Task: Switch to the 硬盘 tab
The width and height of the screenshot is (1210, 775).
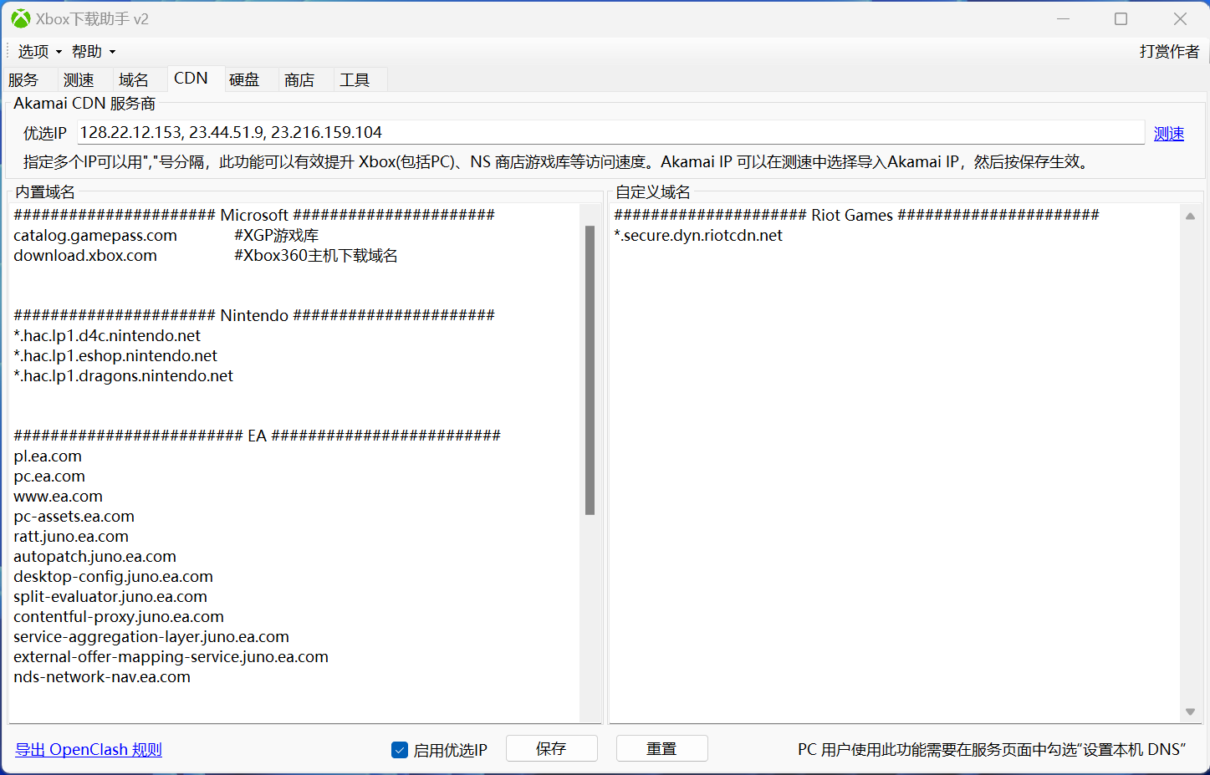Action: [244, 79]
